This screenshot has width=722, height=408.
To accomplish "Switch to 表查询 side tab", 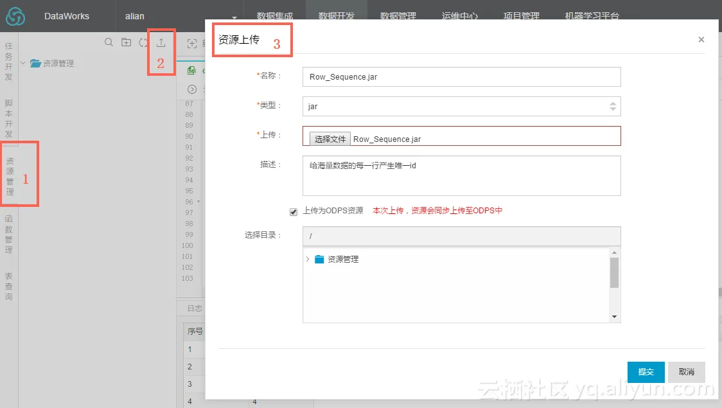I will pyautogui.click(x=9, y=287).
